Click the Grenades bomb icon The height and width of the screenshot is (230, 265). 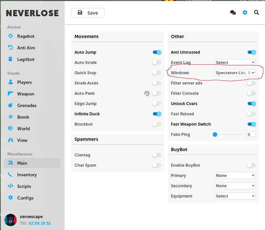11,105
